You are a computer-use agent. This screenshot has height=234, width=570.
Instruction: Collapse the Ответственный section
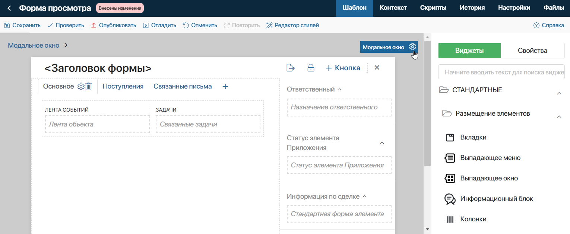pyautogui.click(x=339, y=89)
